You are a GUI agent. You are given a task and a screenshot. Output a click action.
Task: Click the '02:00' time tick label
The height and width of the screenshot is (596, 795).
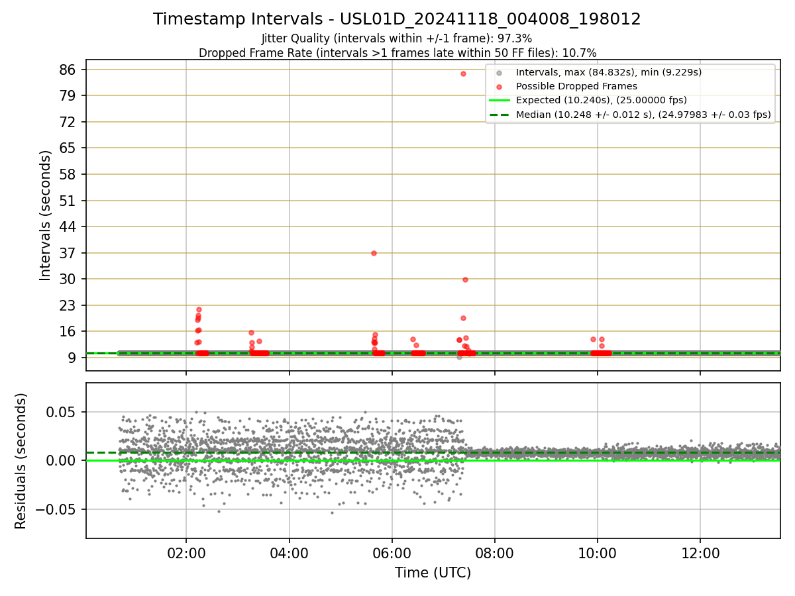click(185, 553)
